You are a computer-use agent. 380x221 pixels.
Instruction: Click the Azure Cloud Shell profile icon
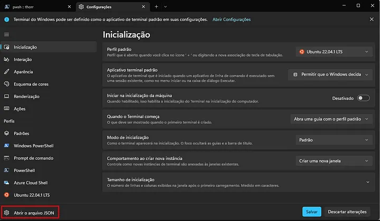6,182
